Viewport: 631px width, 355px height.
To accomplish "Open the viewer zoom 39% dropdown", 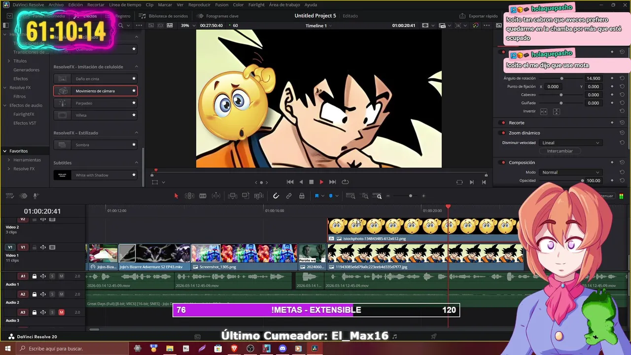I will (x=188, y=25).
